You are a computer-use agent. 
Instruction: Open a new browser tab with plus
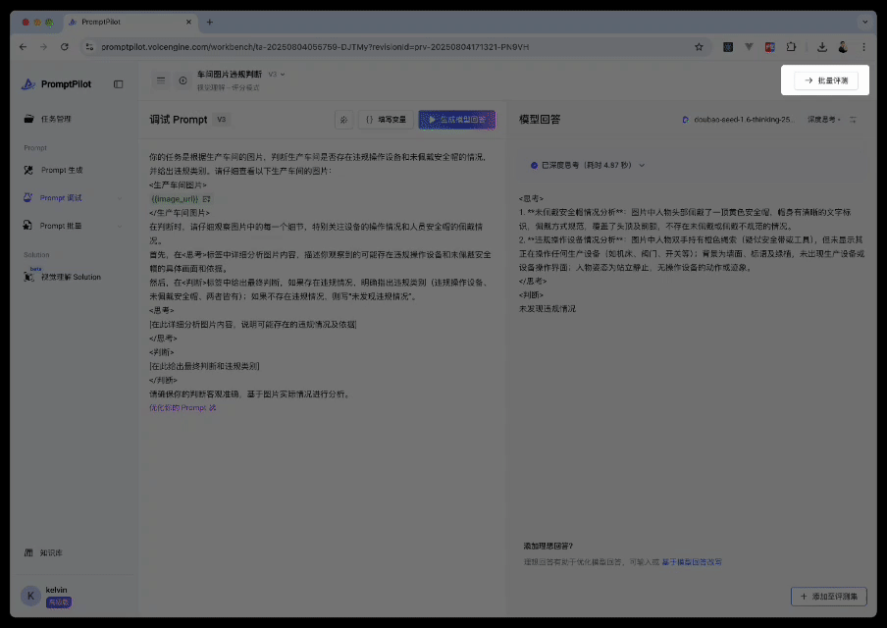tap(210, 22)
